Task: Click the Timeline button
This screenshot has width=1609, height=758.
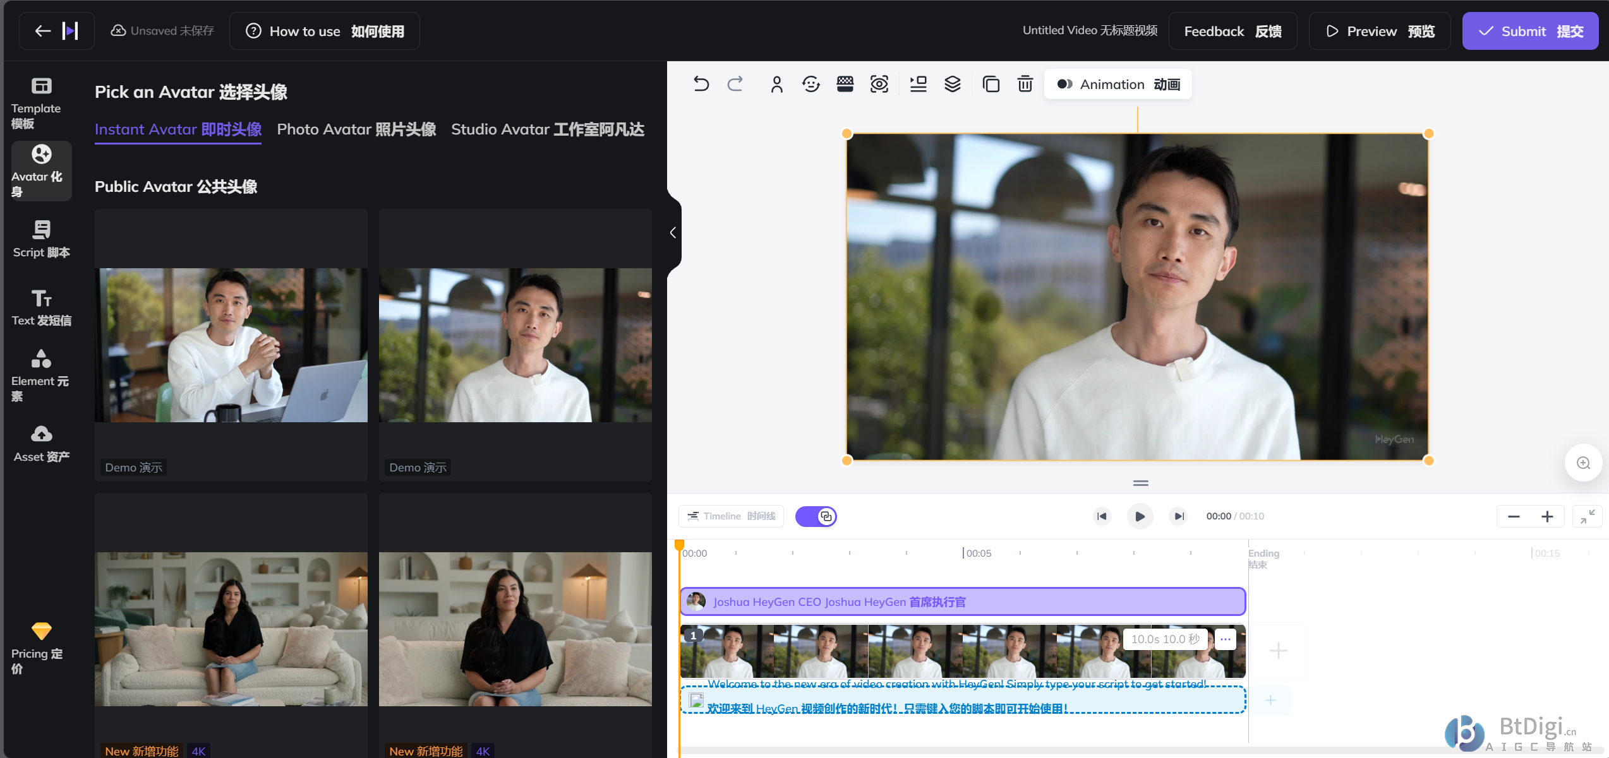Action: pyautogui.click(x=732, y=516)
